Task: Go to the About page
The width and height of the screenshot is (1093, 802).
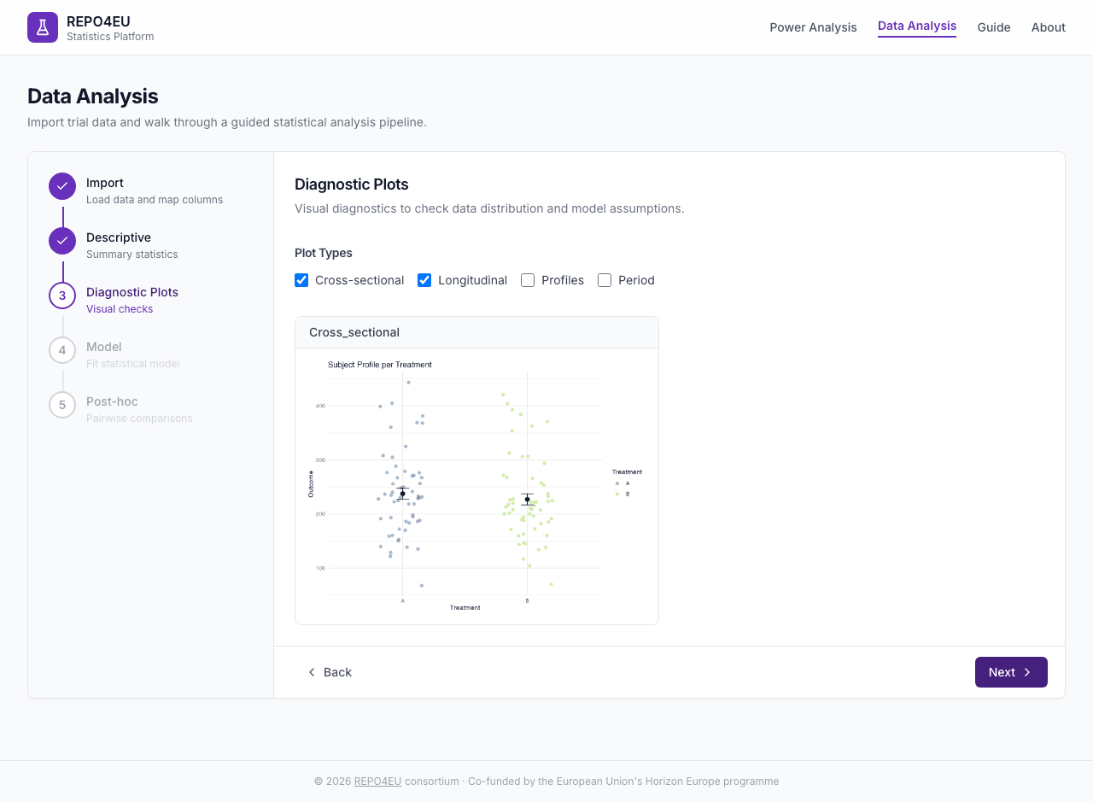Action: (1049, 27)
